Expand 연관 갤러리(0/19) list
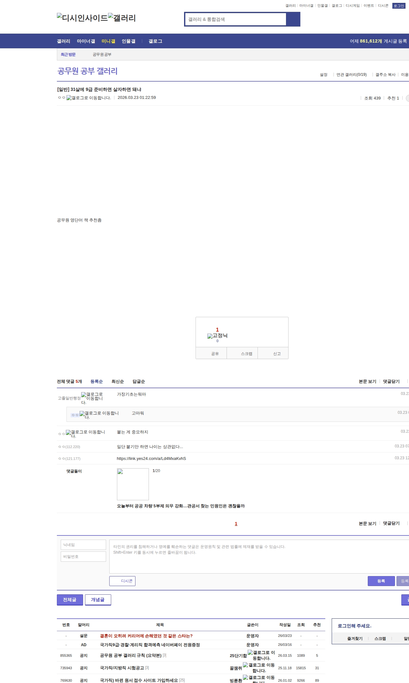The image size is (409, 683). [351, 75]
